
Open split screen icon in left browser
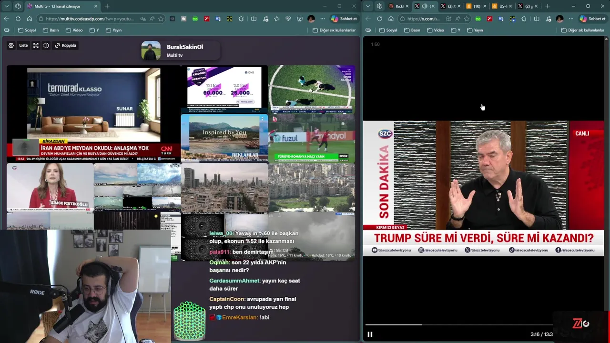[x=254, y=19]
